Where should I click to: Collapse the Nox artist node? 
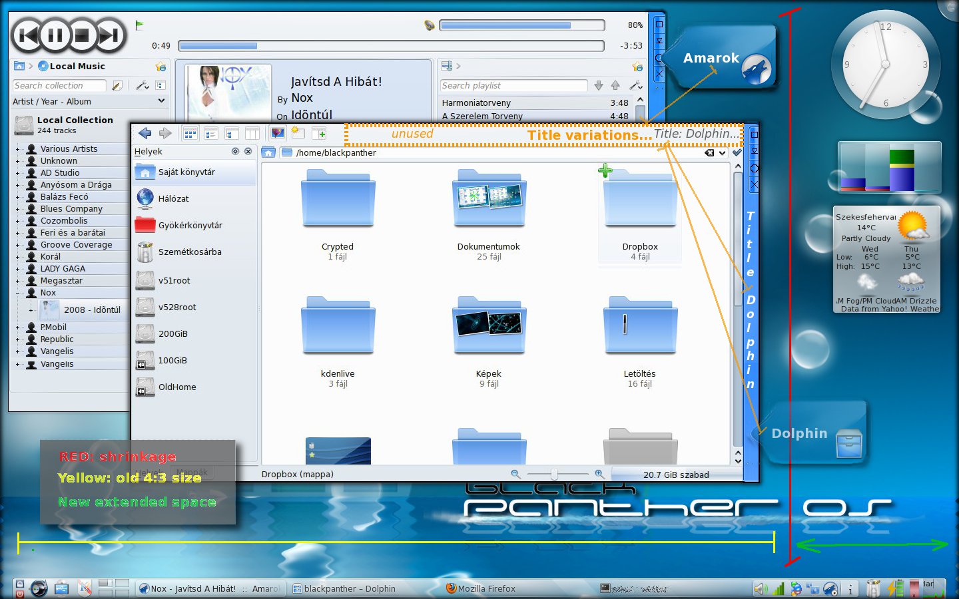tap(18, 293)
